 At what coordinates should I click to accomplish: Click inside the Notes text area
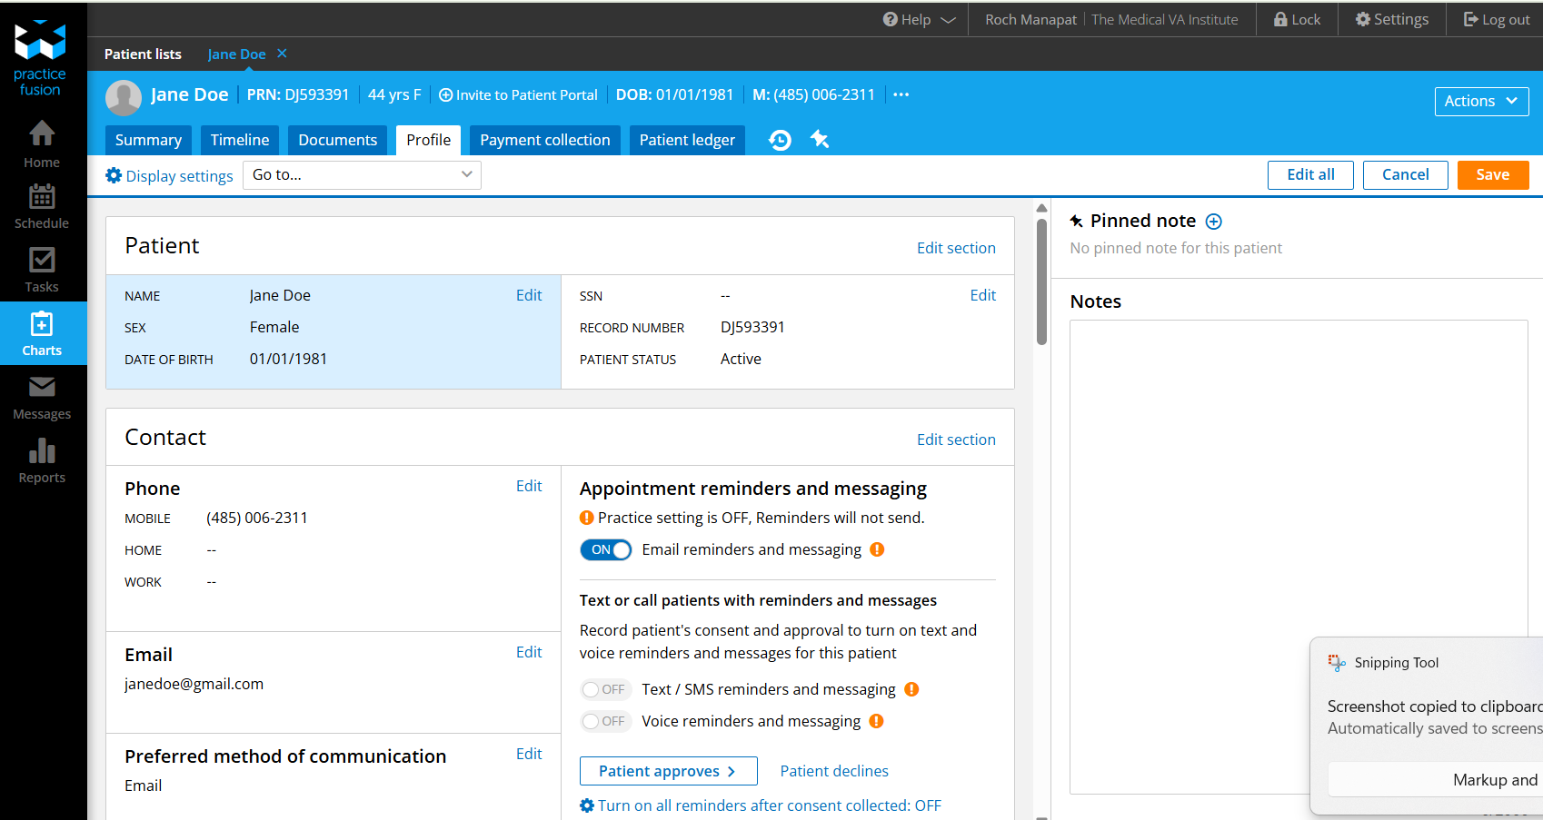coord(1299,557)
